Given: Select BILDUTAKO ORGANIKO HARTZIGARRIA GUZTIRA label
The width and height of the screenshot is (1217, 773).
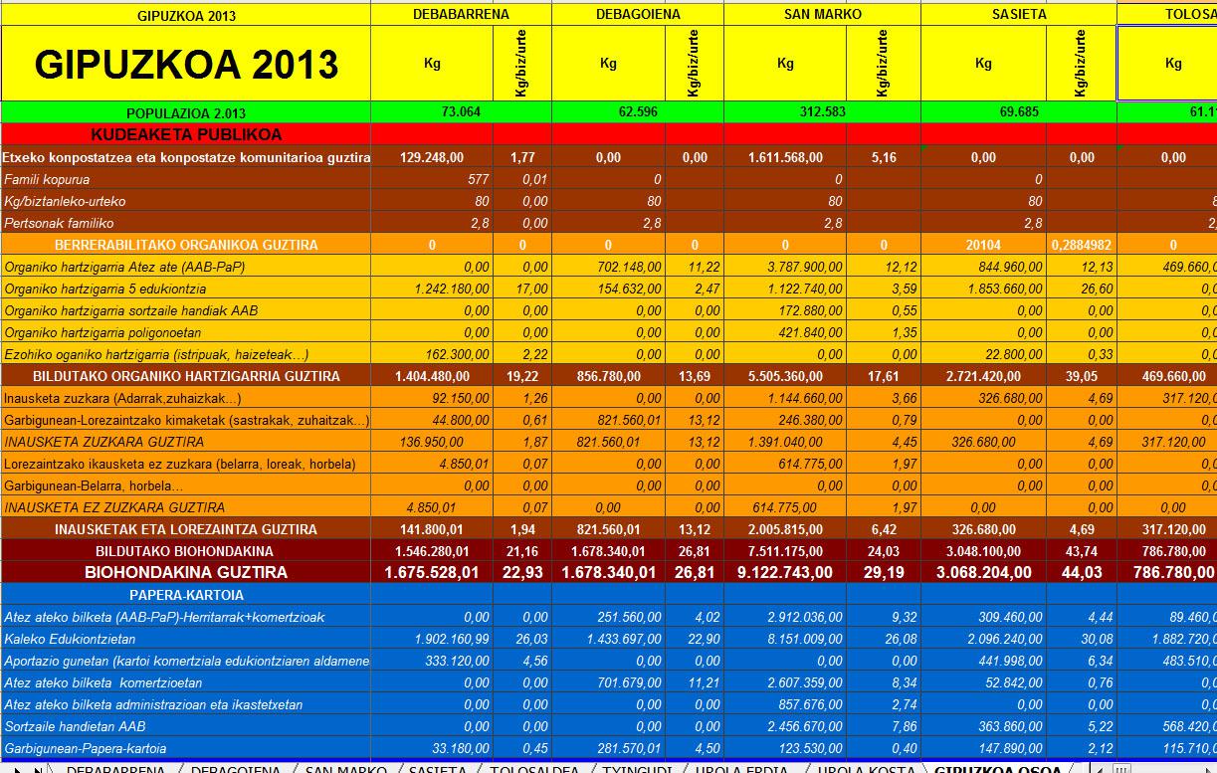Looking at the screenshot, I should [x=186, y=376].
